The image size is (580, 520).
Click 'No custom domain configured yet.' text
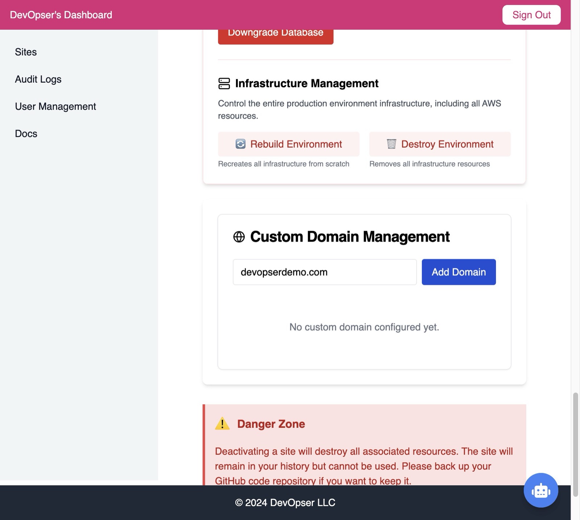tap(364, 327)
